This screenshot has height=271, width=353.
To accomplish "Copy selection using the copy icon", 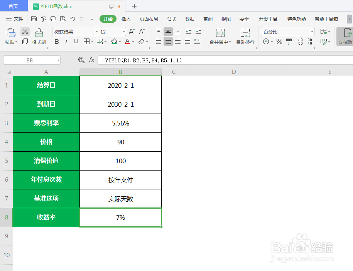I will pyautogui.click(x=25, y=41).
